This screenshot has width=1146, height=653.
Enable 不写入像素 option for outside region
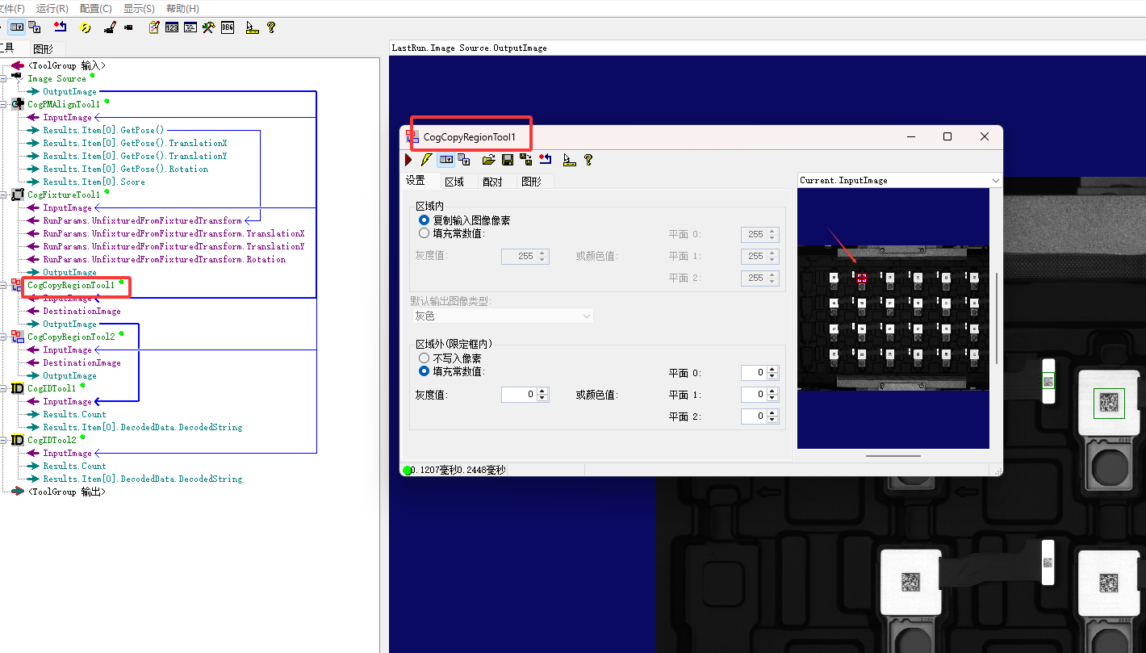(x=424, y=357)
